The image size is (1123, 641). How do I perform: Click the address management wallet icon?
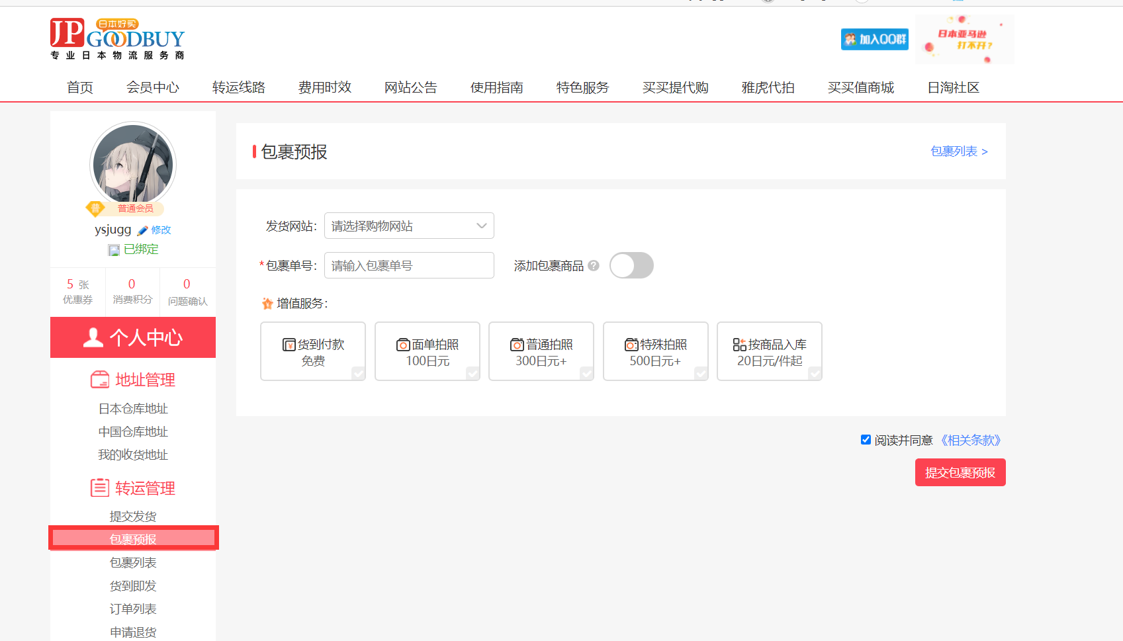[100, 380]
